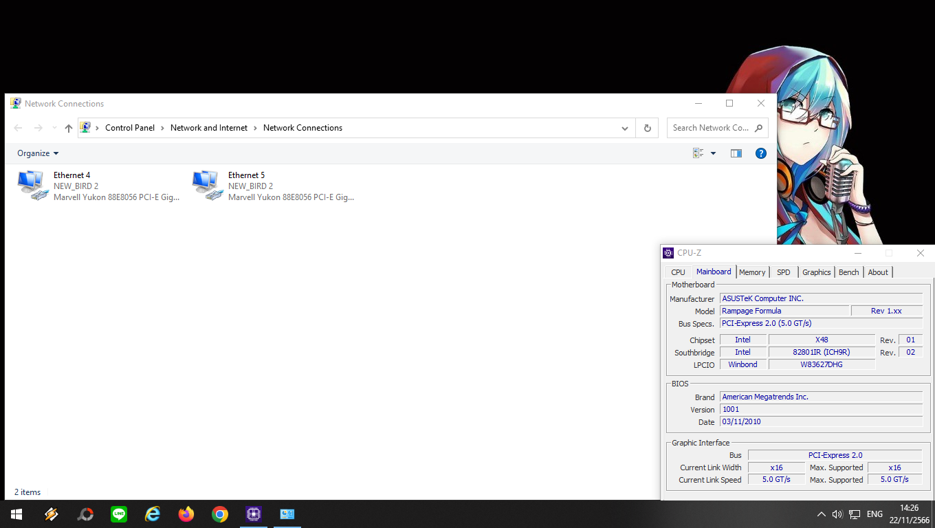This screenshot has width=935, height=528.
Task: Refresh the Network Connections view
Action: [647, 128]
